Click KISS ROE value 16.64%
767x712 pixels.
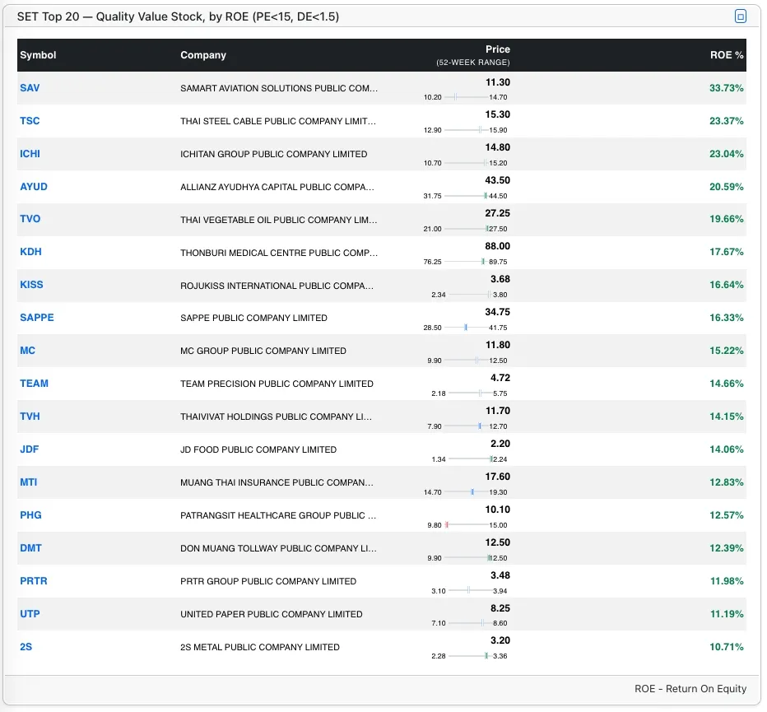(727, 284)
